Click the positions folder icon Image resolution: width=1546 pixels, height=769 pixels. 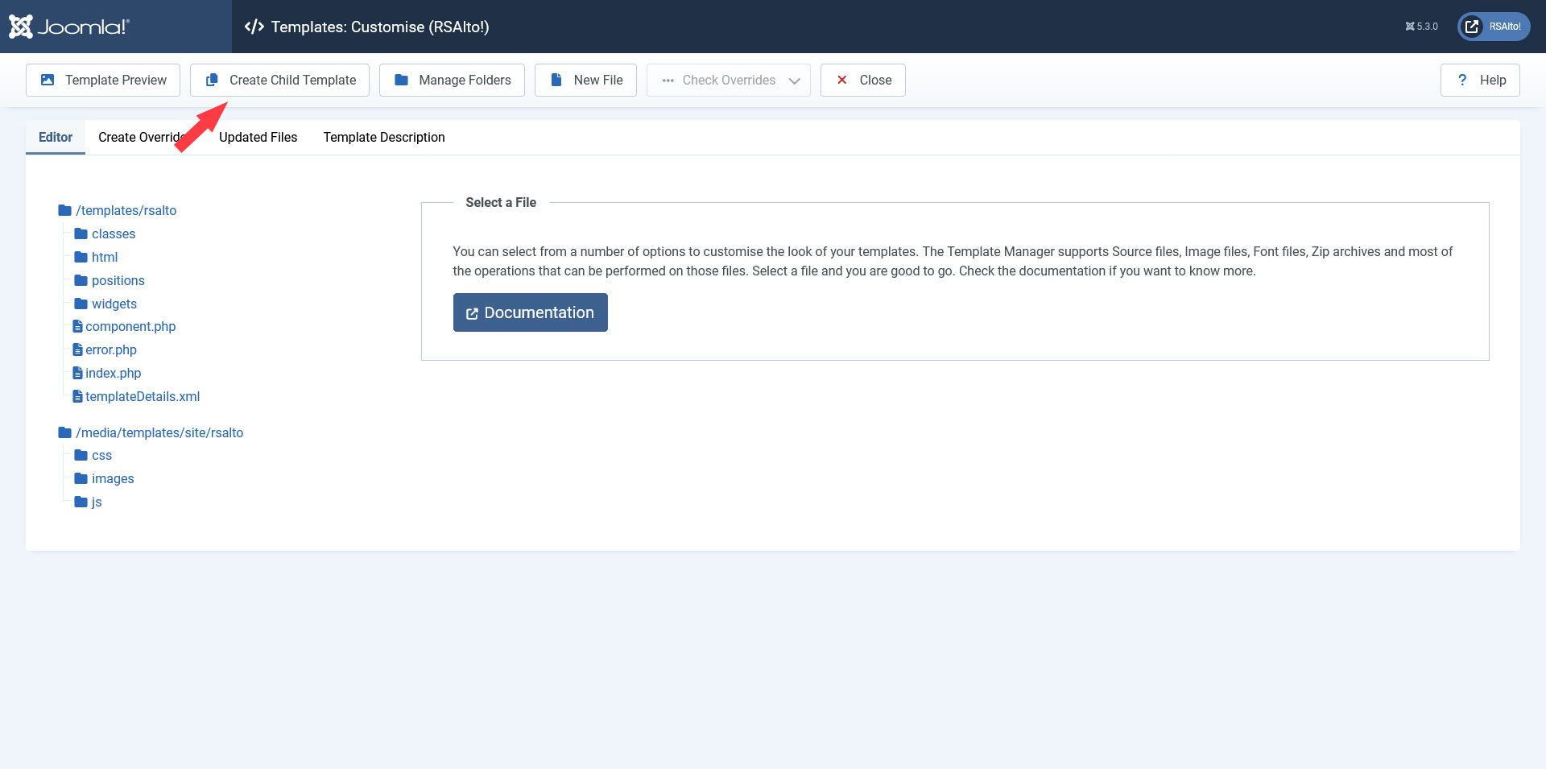tap(81, 280)
